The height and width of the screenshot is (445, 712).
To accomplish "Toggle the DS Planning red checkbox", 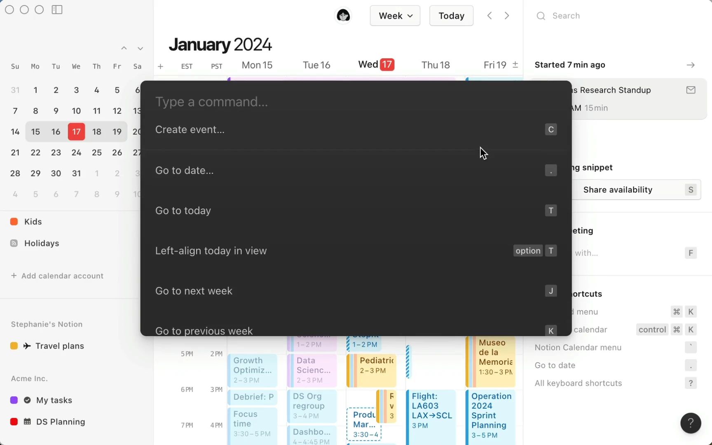I will (14, 422).
